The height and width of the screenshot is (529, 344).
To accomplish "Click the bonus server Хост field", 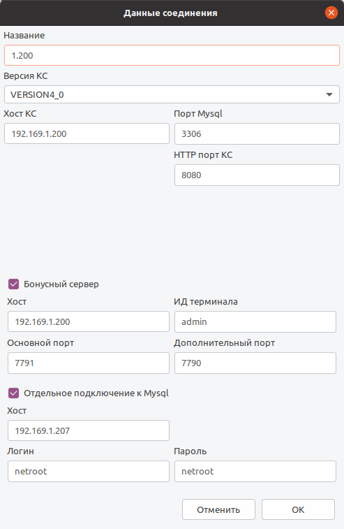I will point(89,321).
